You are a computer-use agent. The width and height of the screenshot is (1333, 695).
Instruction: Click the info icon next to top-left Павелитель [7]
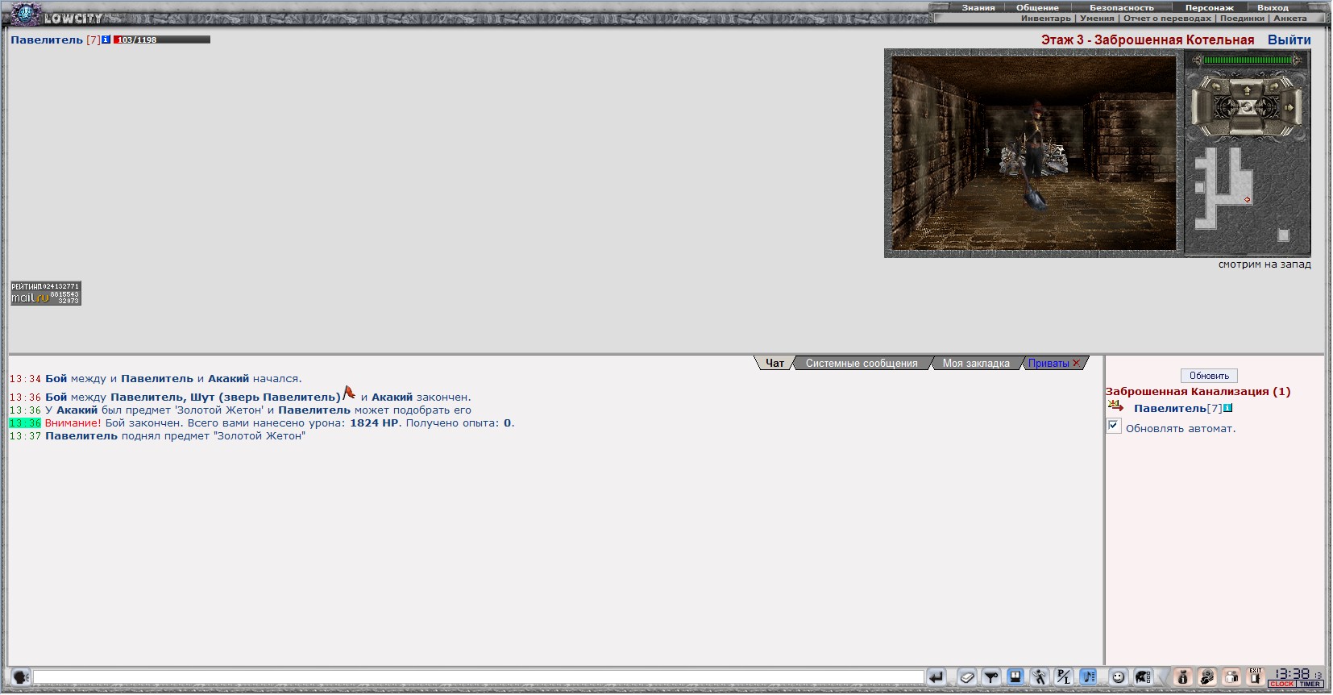(x=106, y=40)
